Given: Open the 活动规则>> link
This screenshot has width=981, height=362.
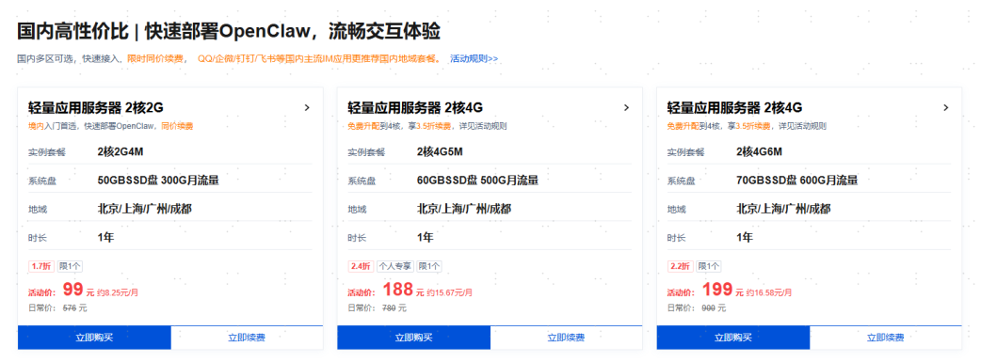Looking at the screenshot, I should (474, 59).
